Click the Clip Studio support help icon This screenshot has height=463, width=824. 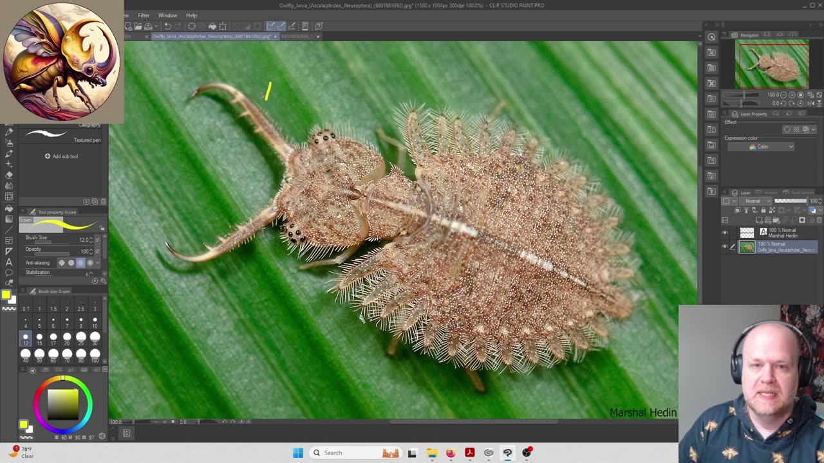[319, 26]
